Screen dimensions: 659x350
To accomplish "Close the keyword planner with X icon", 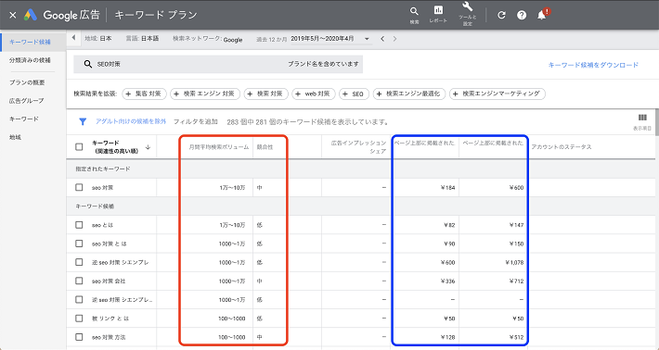I will point(13,15).
